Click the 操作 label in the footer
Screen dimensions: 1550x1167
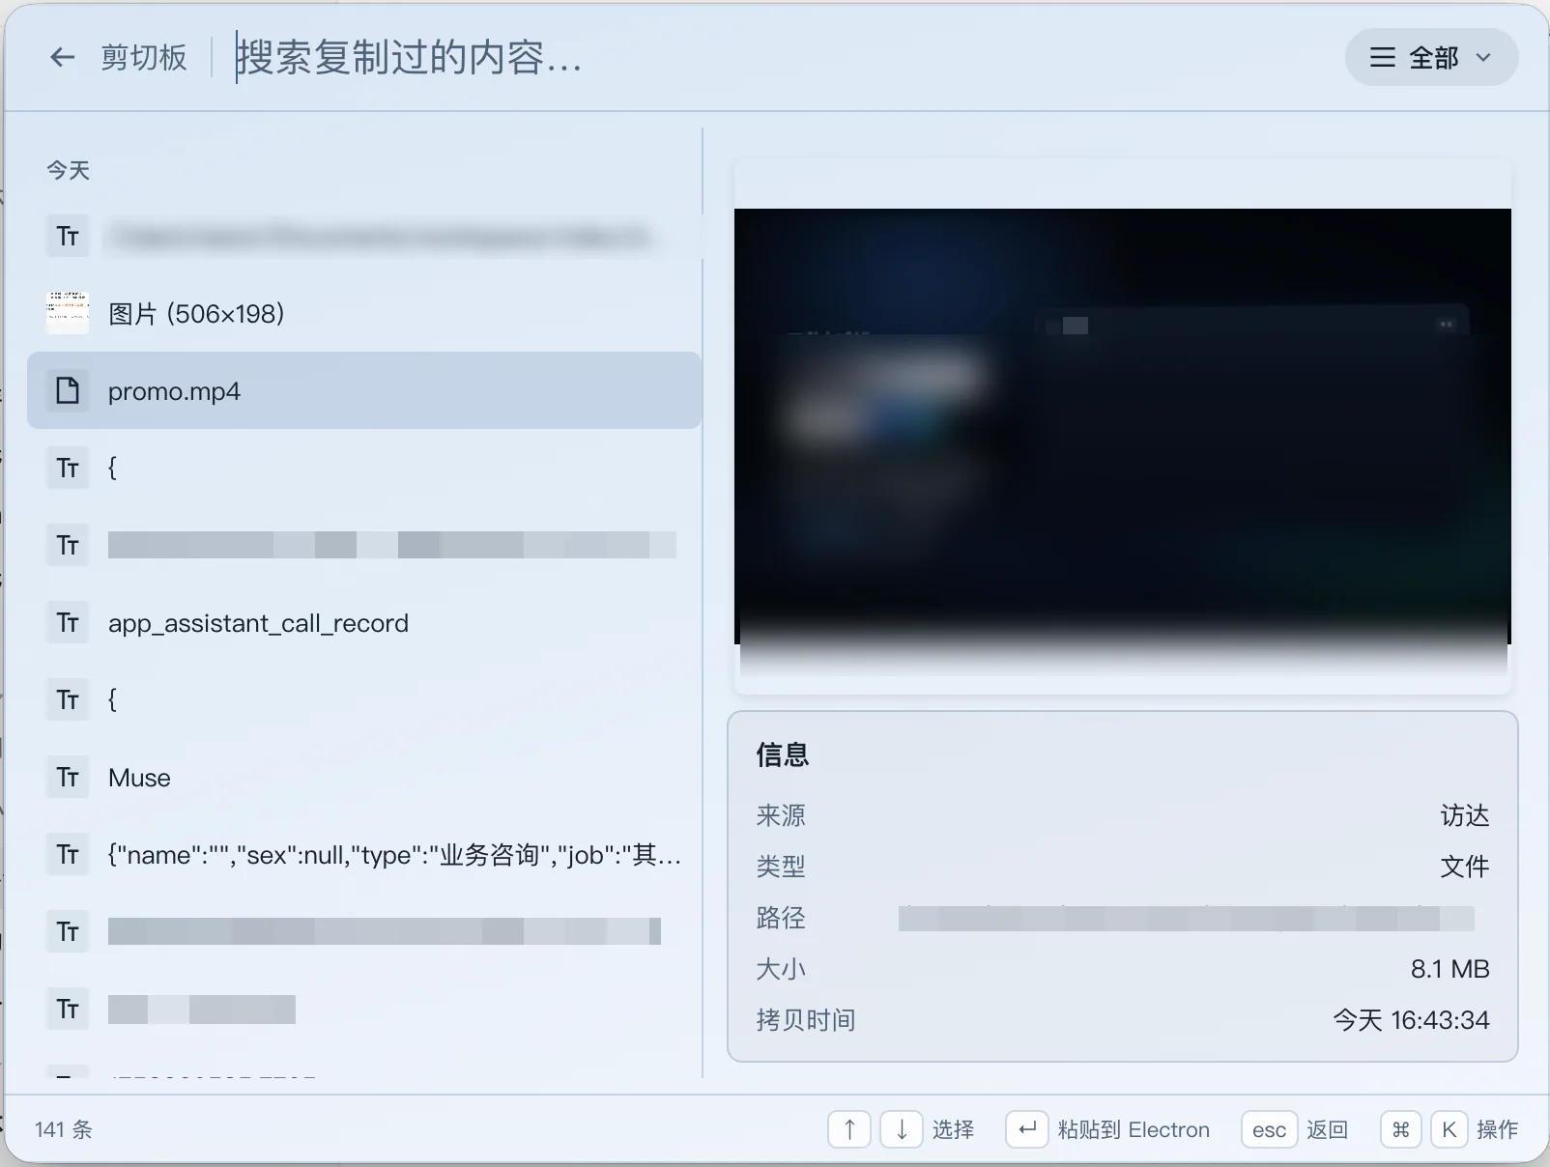pyautogui.click(x=1498, y=1129)
